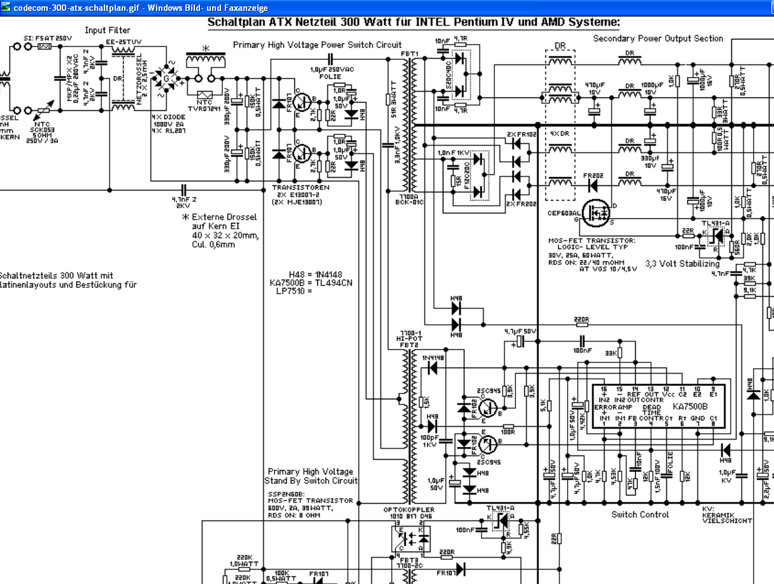Click the upper E13007 power transistor symbol
The image size is (774, 584).
pyautogui.click(x=301, y=102)
